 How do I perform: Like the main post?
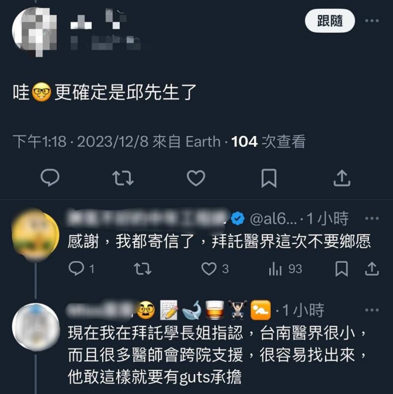click(196, 178)
